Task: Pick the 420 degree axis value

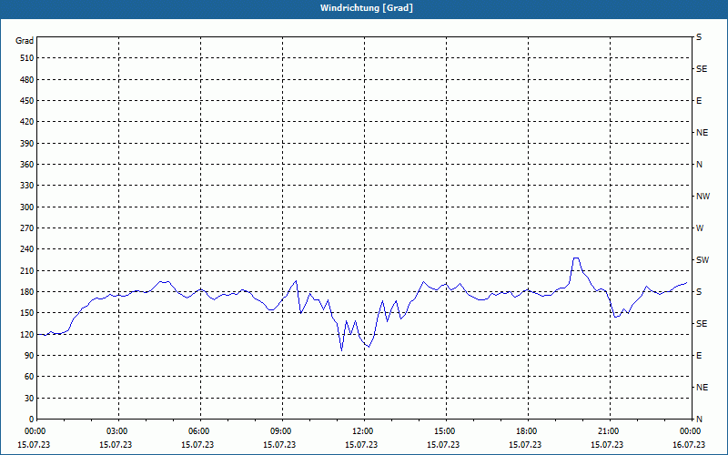Action: (27, 122)
